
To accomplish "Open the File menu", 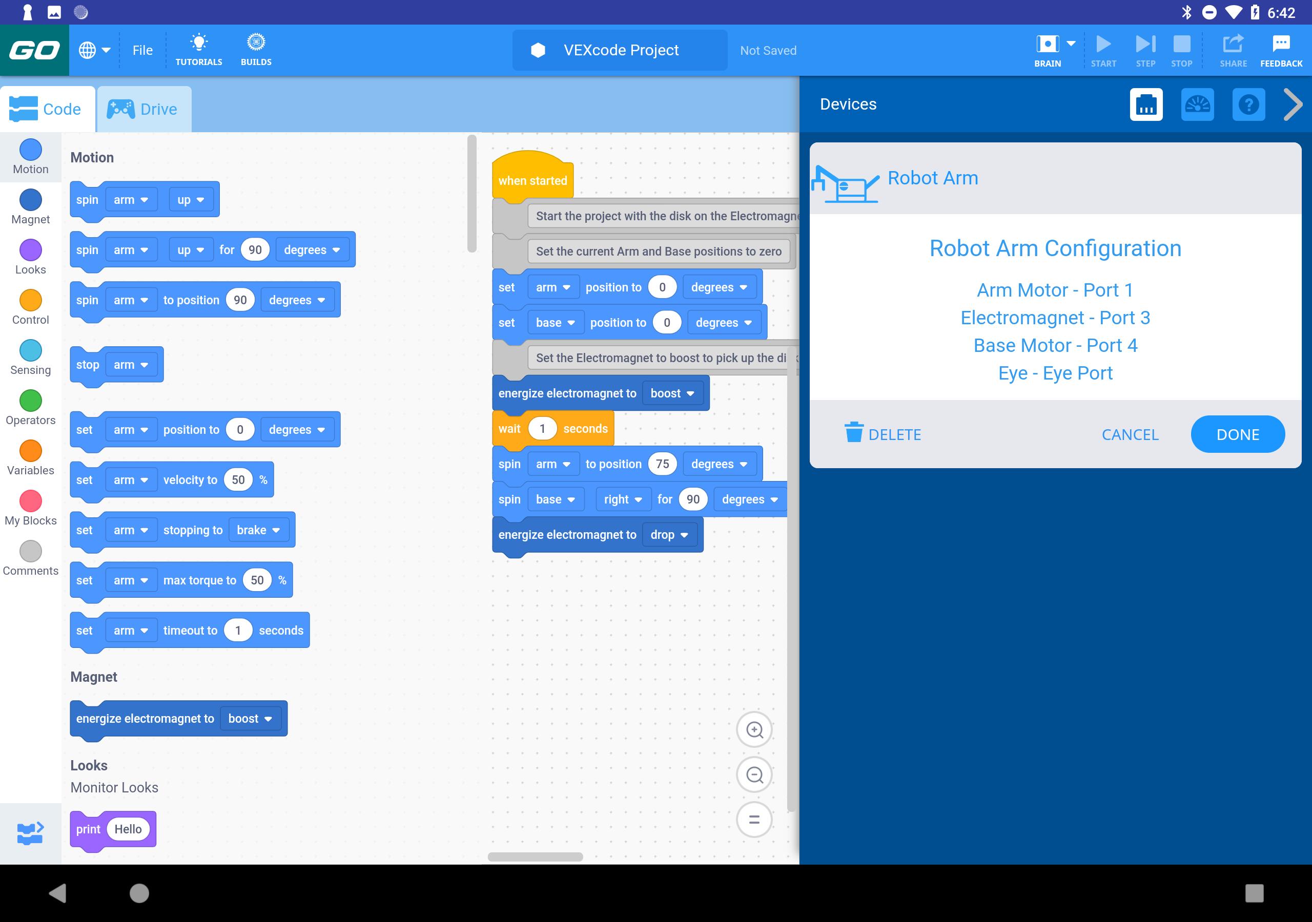I will [x=142, y=50].
